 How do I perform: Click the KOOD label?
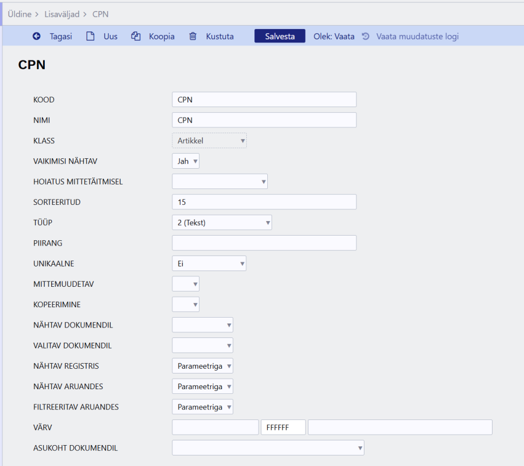point(44,99)
